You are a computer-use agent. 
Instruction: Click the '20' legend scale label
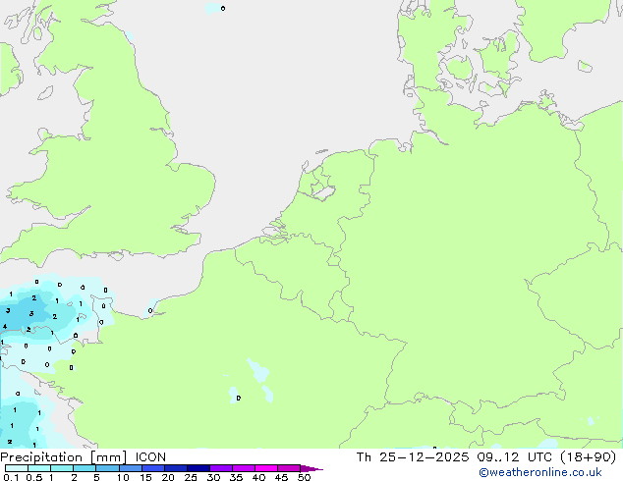tap(168, 477)
